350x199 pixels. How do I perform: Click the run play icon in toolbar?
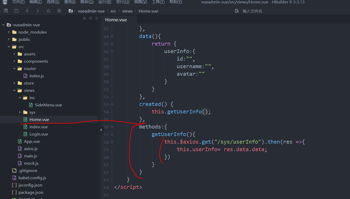(x=59, y=11)
